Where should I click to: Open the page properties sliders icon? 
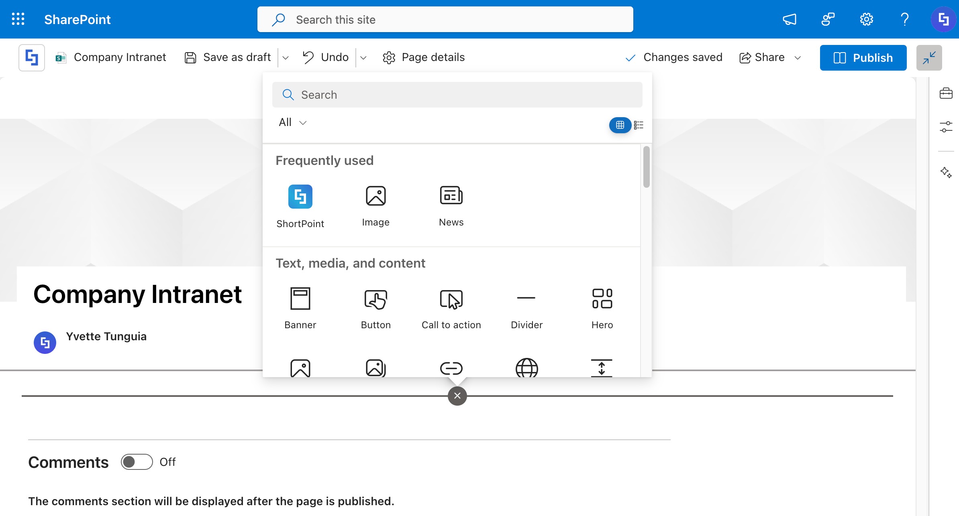tap(946, 127)
